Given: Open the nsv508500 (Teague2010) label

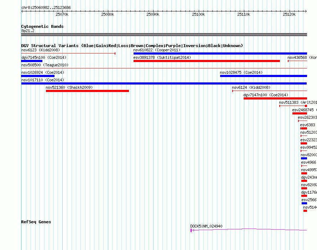Looking at the screenshot, I should coord(45,65).
